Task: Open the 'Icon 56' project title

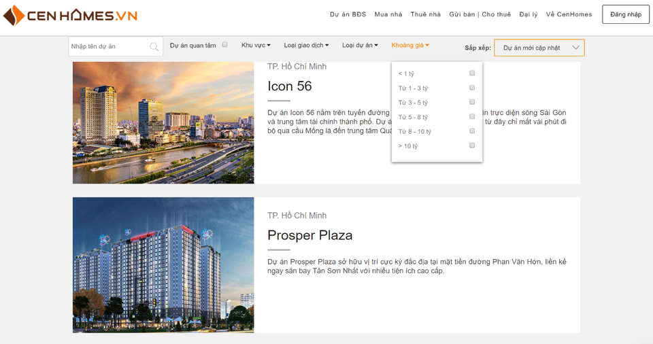Action: tap(290, 86)
